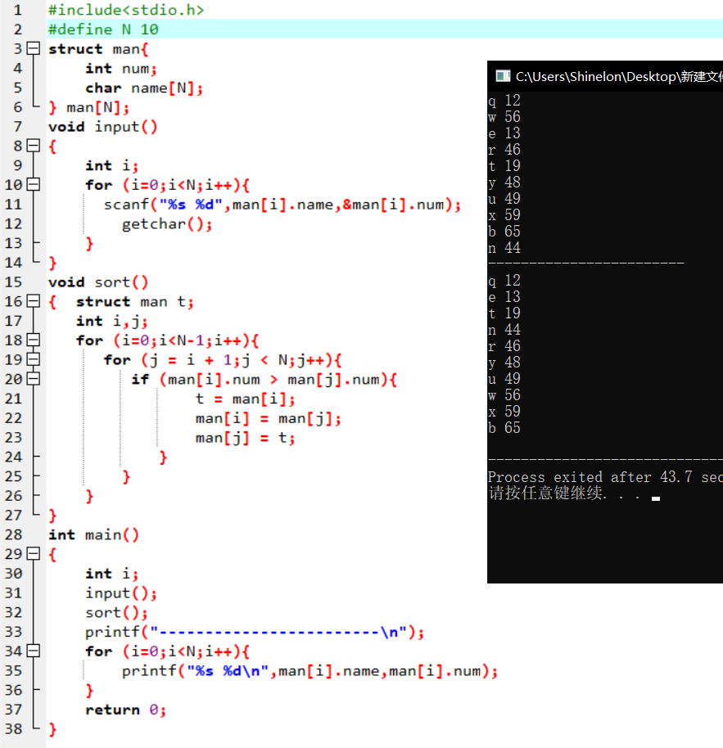Click line number 38 in the gutter
Screen dimensions: 723x748
coord(13,729)
